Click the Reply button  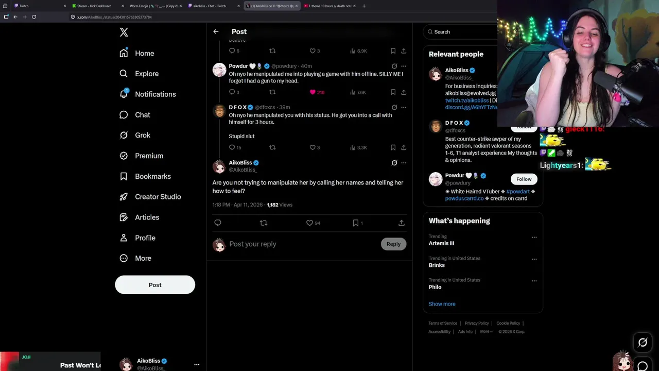[393, 244]
